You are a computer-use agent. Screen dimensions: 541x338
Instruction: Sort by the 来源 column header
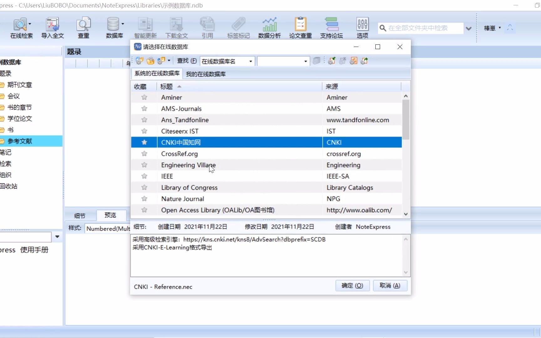tap(362, 86)
